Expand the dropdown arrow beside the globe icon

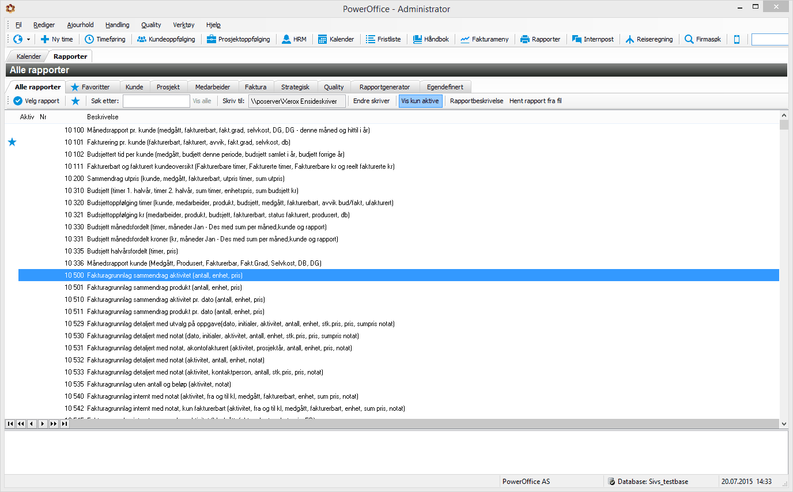(x=28, y=40)
